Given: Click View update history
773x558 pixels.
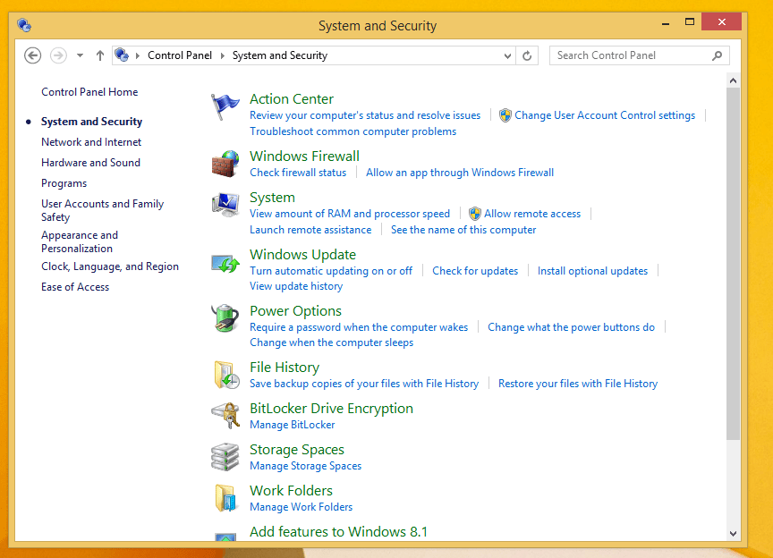Looking at the screenshot, I should pyautogui.click(x=296, y=286).
